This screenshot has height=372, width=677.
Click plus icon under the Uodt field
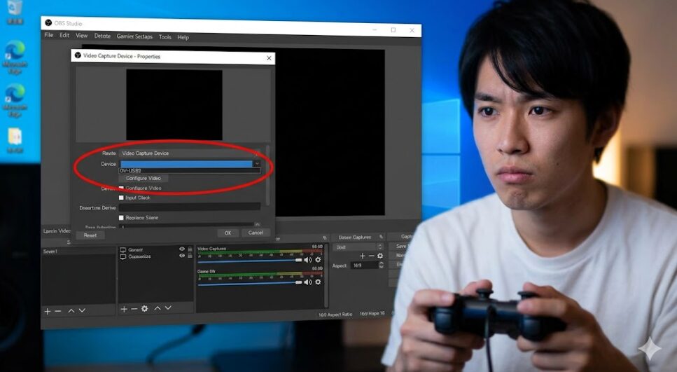[362, 256]
